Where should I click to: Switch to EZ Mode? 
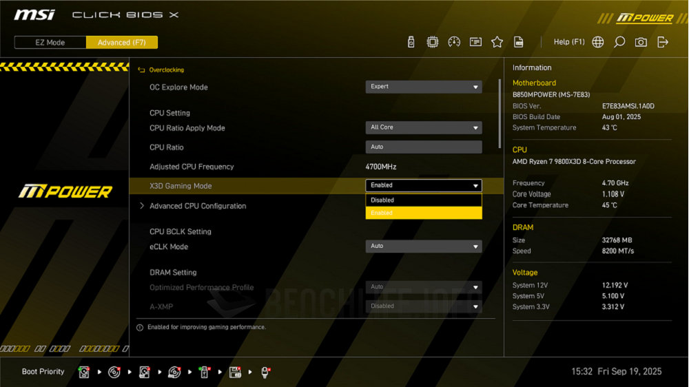coord(50,43)
